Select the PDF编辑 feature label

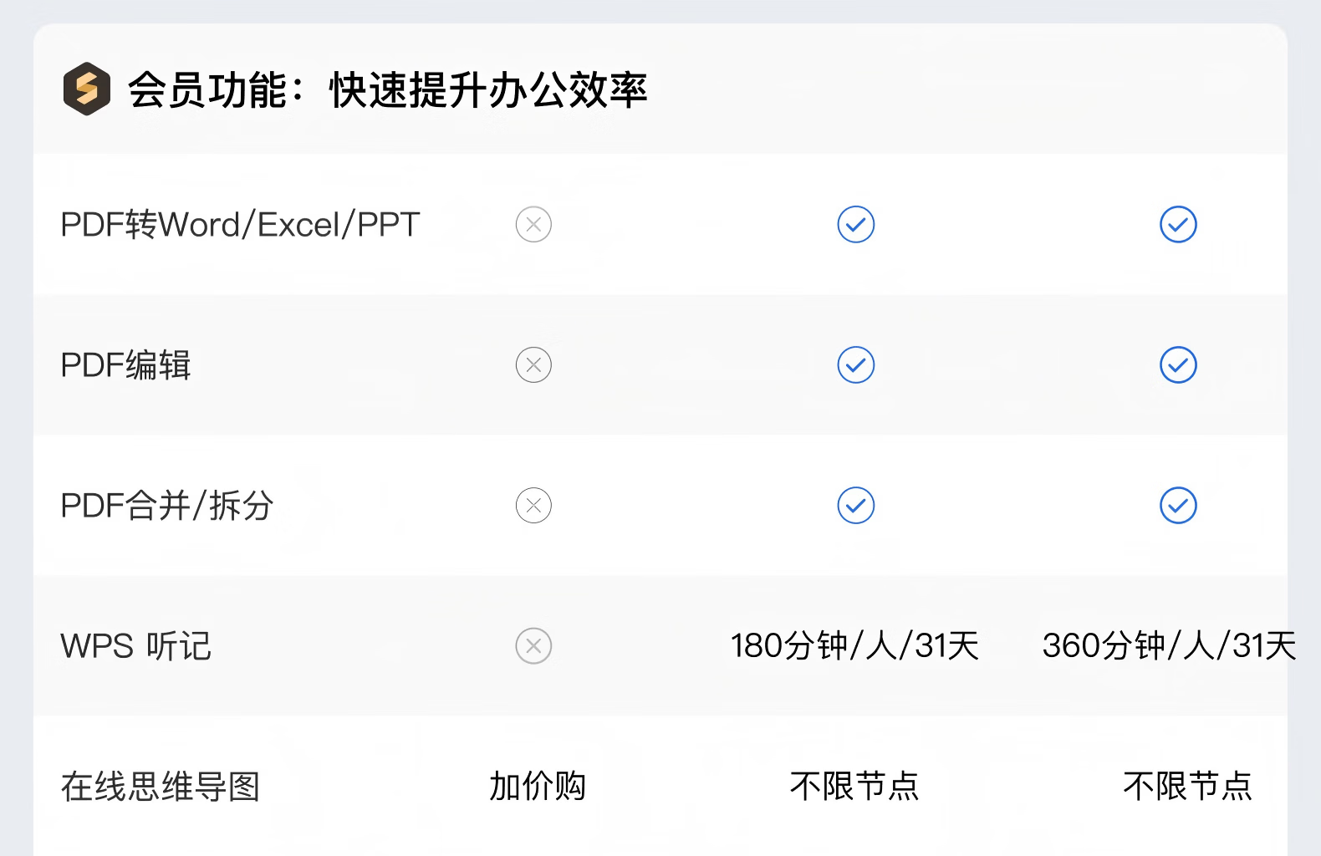126,365
